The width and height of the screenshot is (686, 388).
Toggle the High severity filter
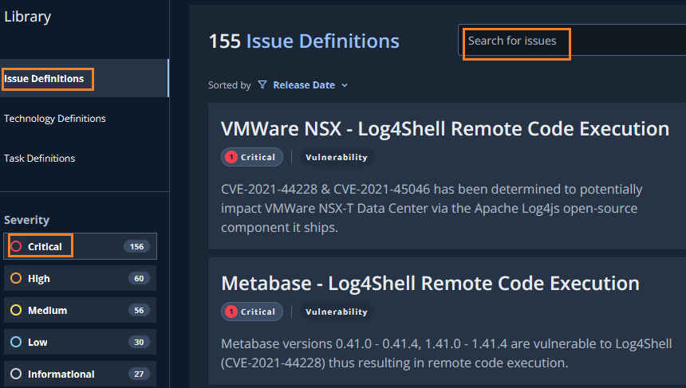tap(38, 279)
